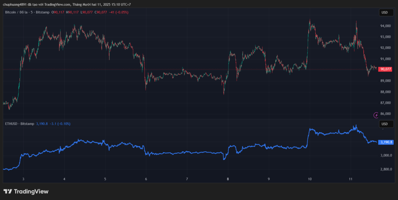
Task: Open the USD currency selector for Bitcoin pane
Action: tap(384, 12)
